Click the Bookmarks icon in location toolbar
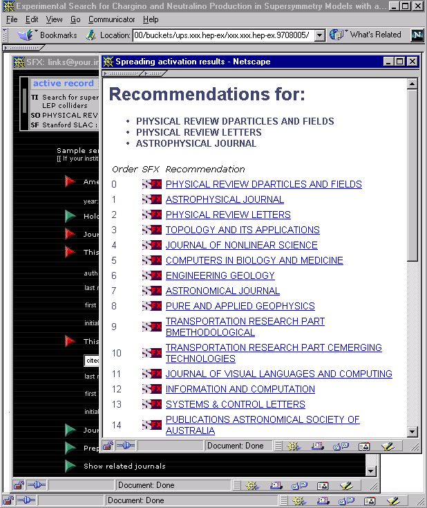The height and width of the screenshot is (508, 427). click(x=26, y=35)
